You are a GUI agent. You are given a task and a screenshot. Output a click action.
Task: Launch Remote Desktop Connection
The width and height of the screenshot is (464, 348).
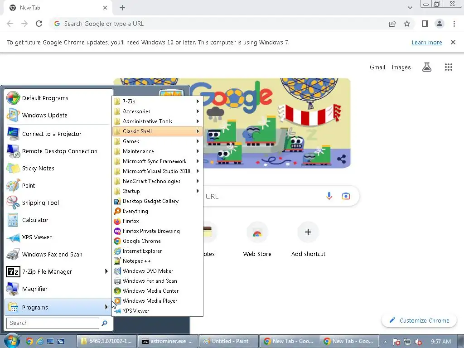tap(58, 151)
